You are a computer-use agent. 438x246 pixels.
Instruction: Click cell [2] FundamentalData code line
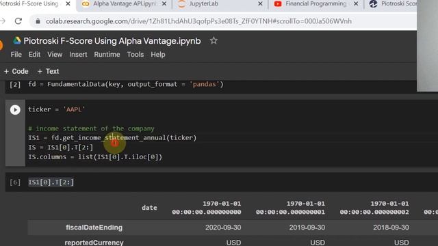tap(126, 84)
